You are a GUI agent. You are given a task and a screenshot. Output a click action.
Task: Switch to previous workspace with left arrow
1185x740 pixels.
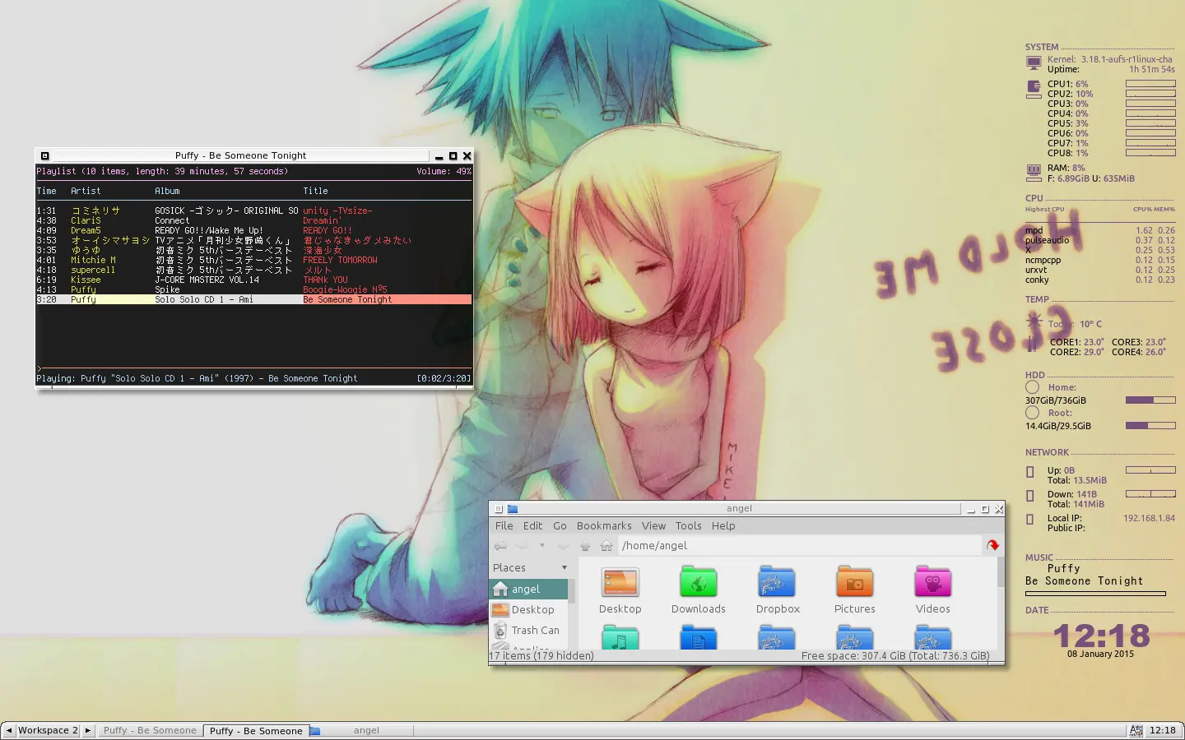(8, 730)
